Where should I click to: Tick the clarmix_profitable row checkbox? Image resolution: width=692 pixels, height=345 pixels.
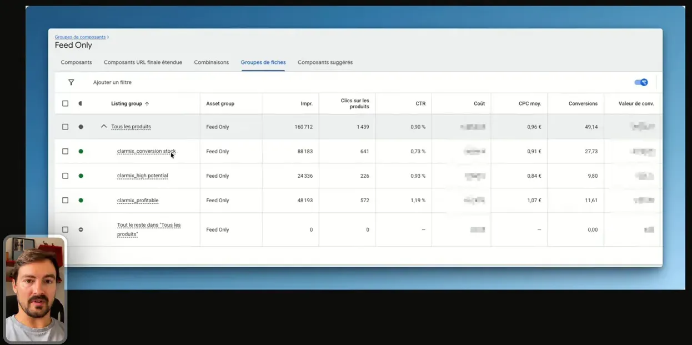[x=65, y=200]
